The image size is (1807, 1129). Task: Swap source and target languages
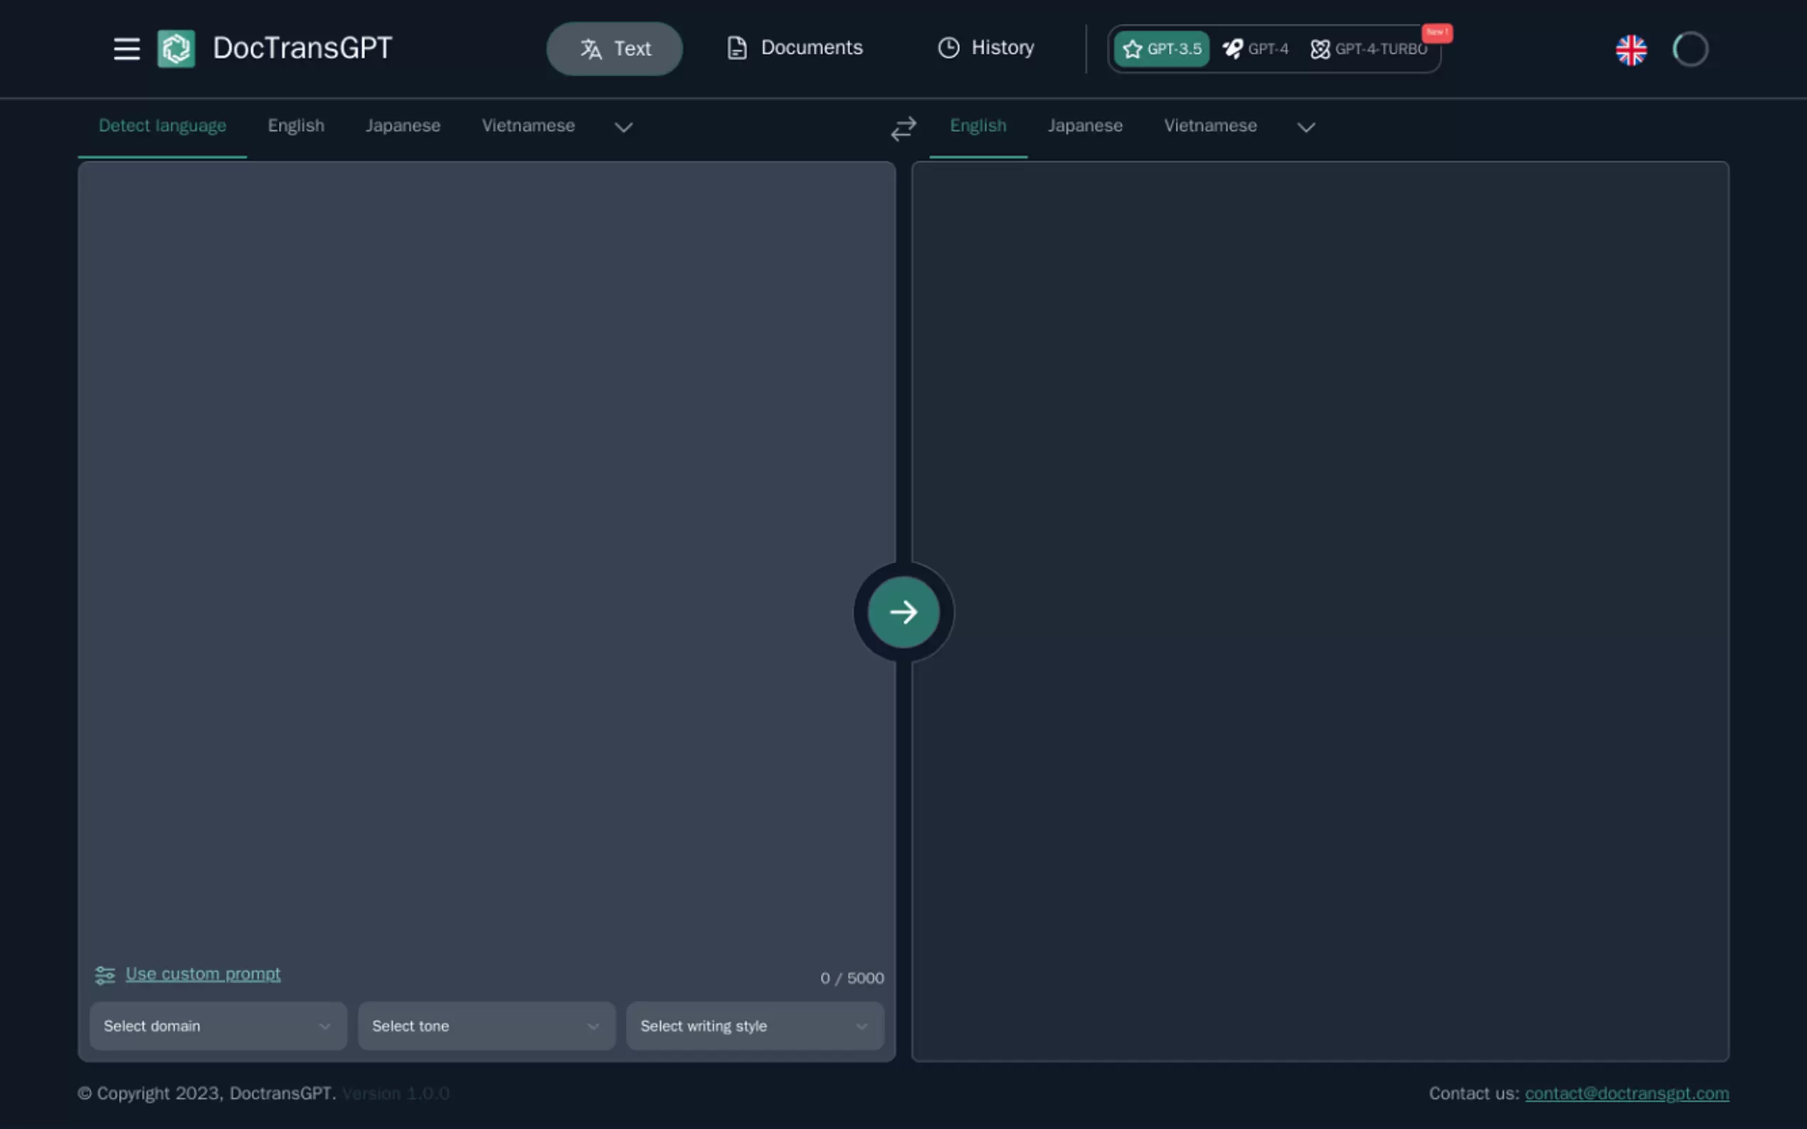point(903,129)
